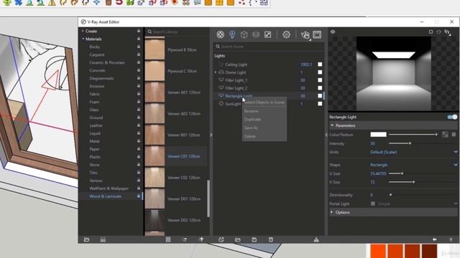Image resolution: width=460 pixels, height=258 pixels.
Task: Click the grid view icon under library list
Action: [168, 239]
